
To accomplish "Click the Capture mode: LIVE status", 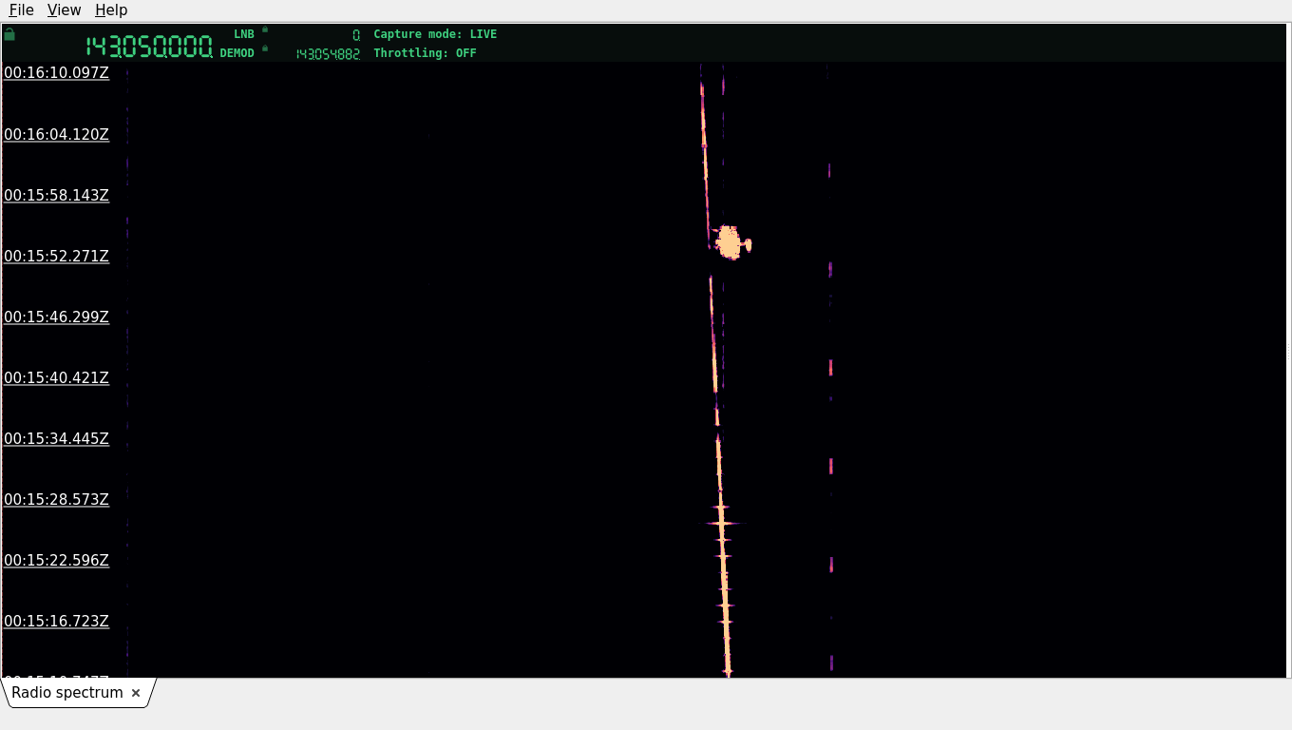I will point(435,34).
